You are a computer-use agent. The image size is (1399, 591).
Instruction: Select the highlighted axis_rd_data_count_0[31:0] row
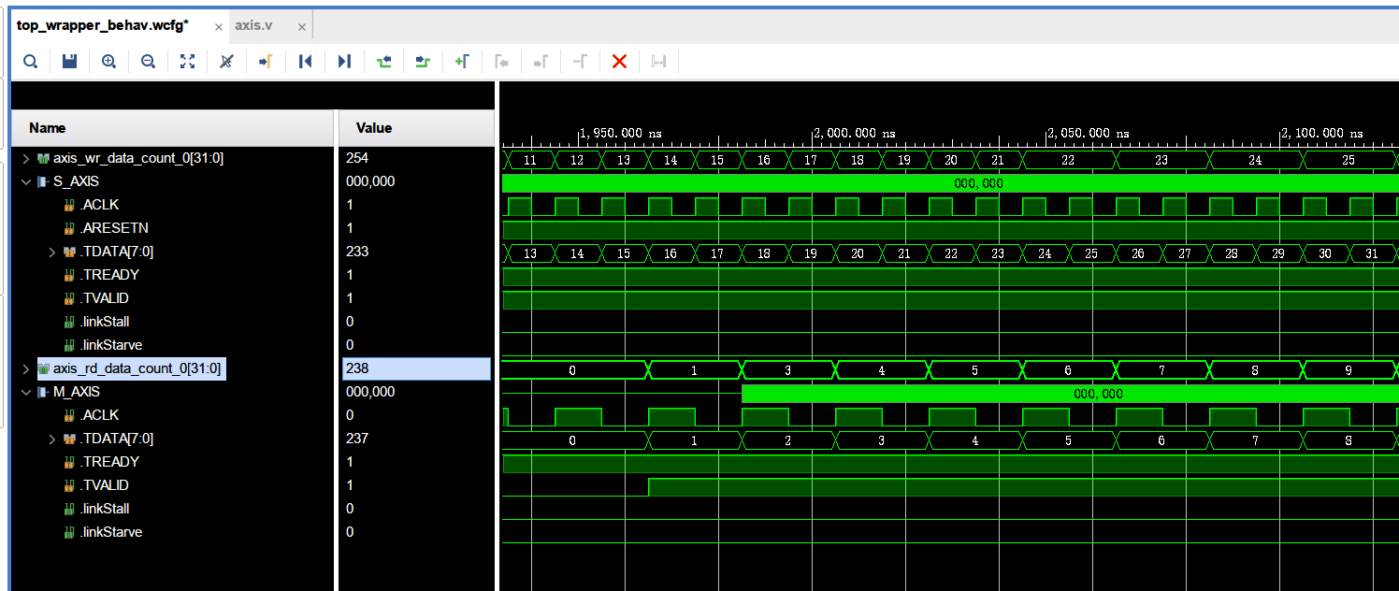[x=131, y=368]
